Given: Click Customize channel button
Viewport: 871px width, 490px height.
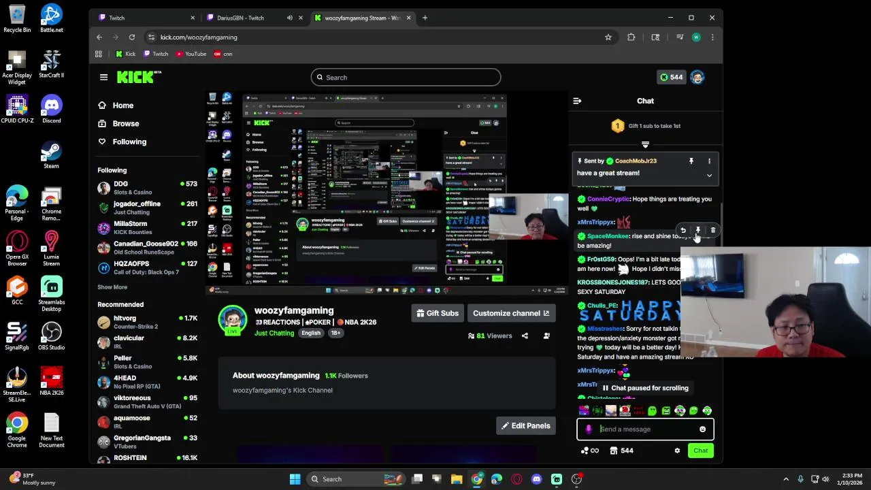Looking at the screenshot, I should point(511,313).
